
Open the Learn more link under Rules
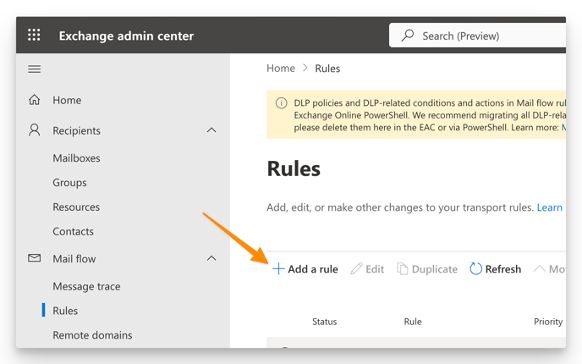[x=550, y=207]
